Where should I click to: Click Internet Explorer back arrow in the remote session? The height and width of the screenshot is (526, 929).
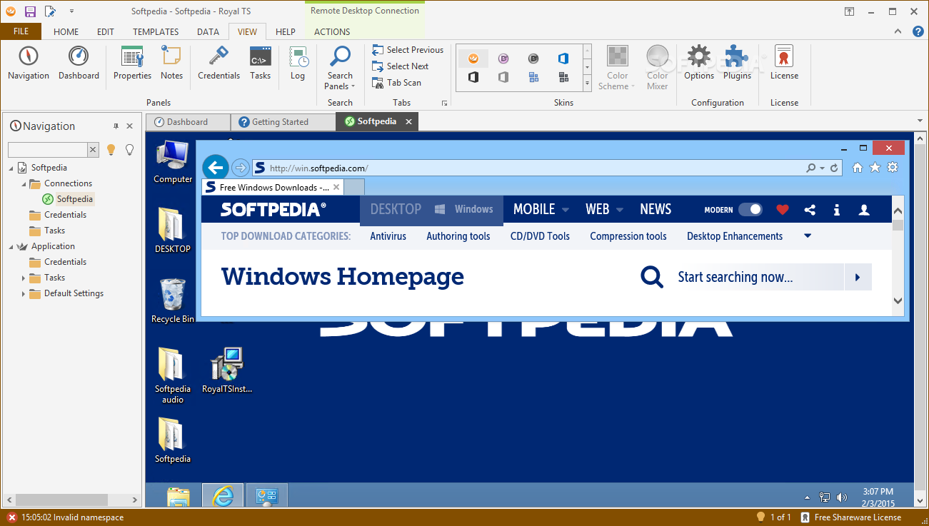[216, 168]
